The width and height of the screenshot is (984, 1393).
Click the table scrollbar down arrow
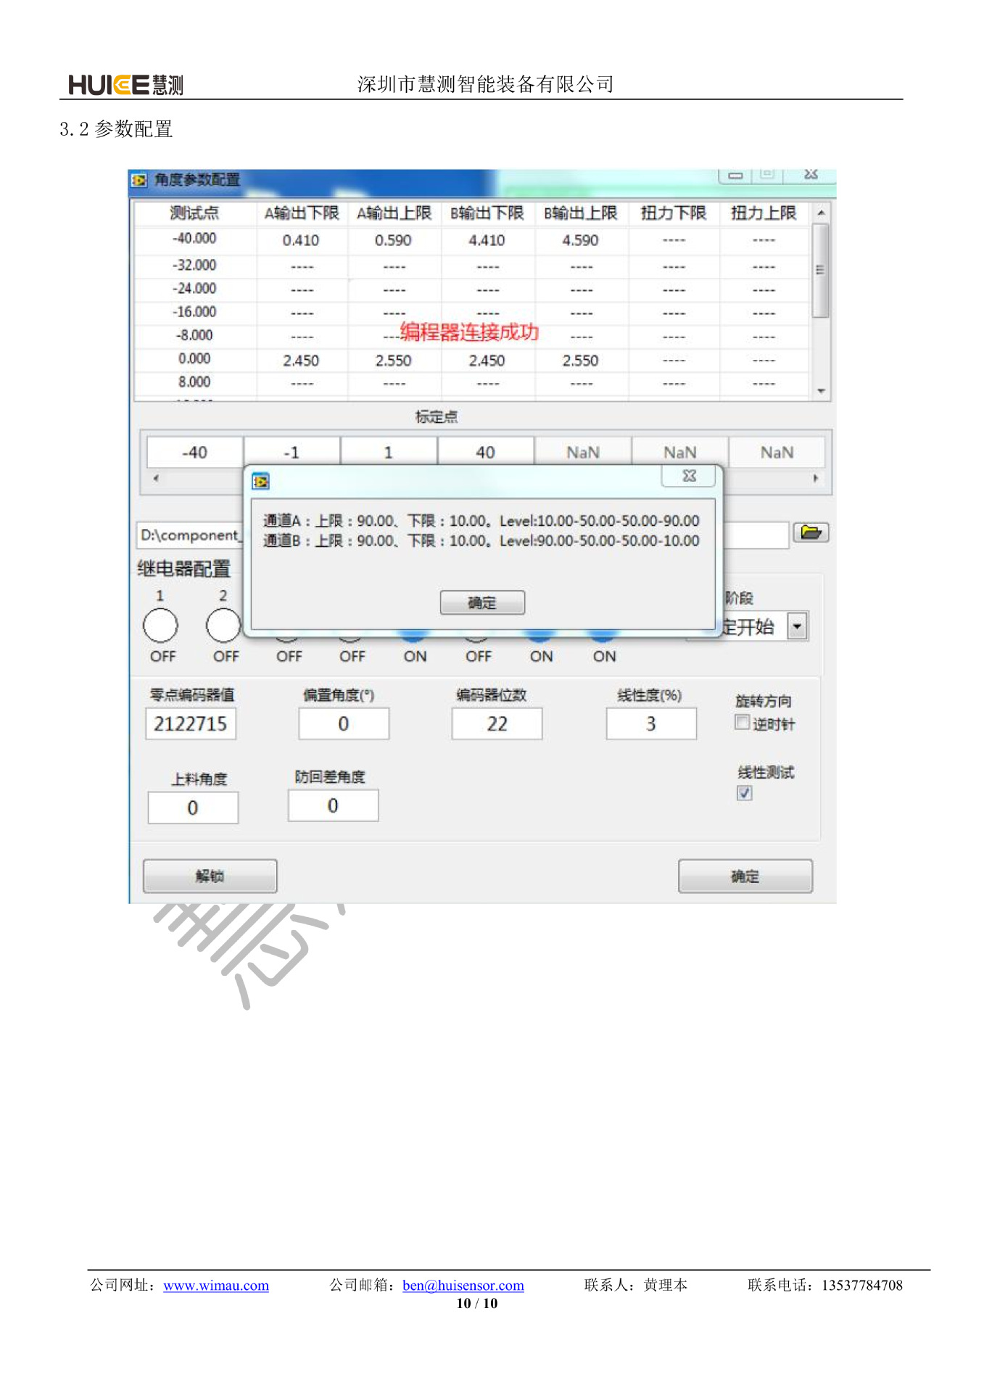click(x=821, y=391)
